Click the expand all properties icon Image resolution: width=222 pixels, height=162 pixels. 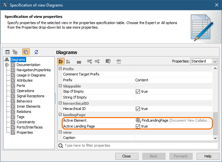click(90, 61)
